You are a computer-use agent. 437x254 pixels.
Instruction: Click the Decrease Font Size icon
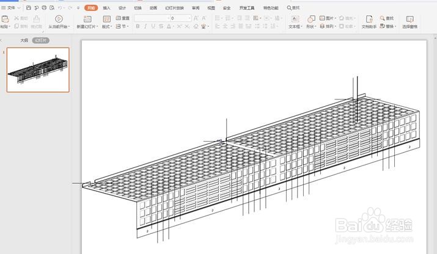[204, 18]
